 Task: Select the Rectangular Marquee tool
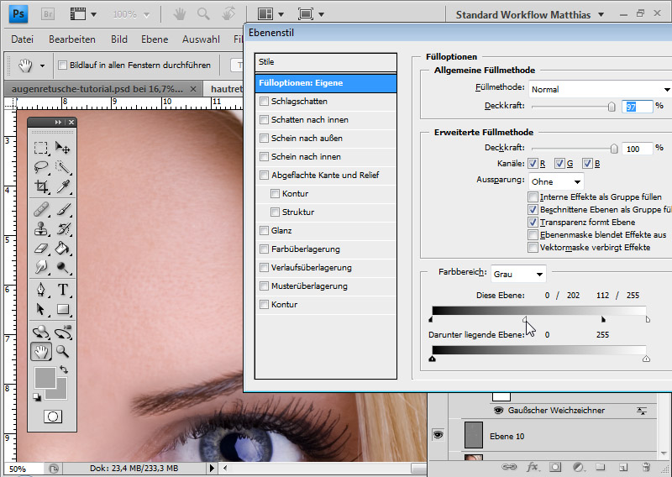40,147
